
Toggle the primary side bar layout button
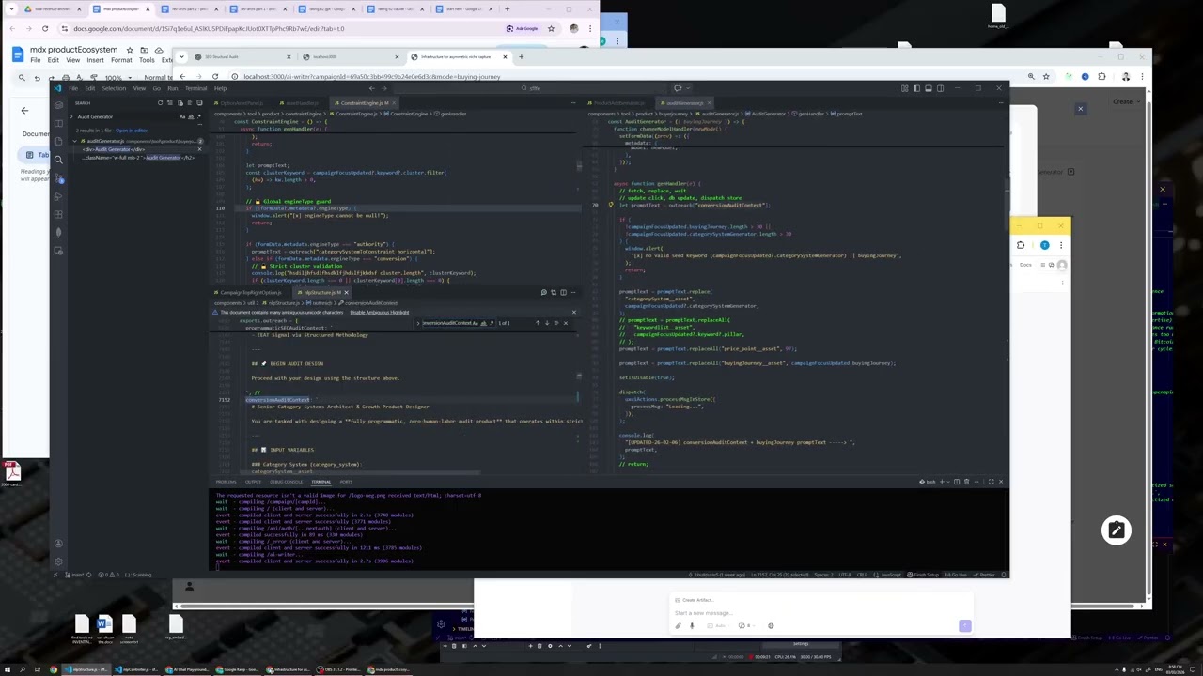[916, 88]
